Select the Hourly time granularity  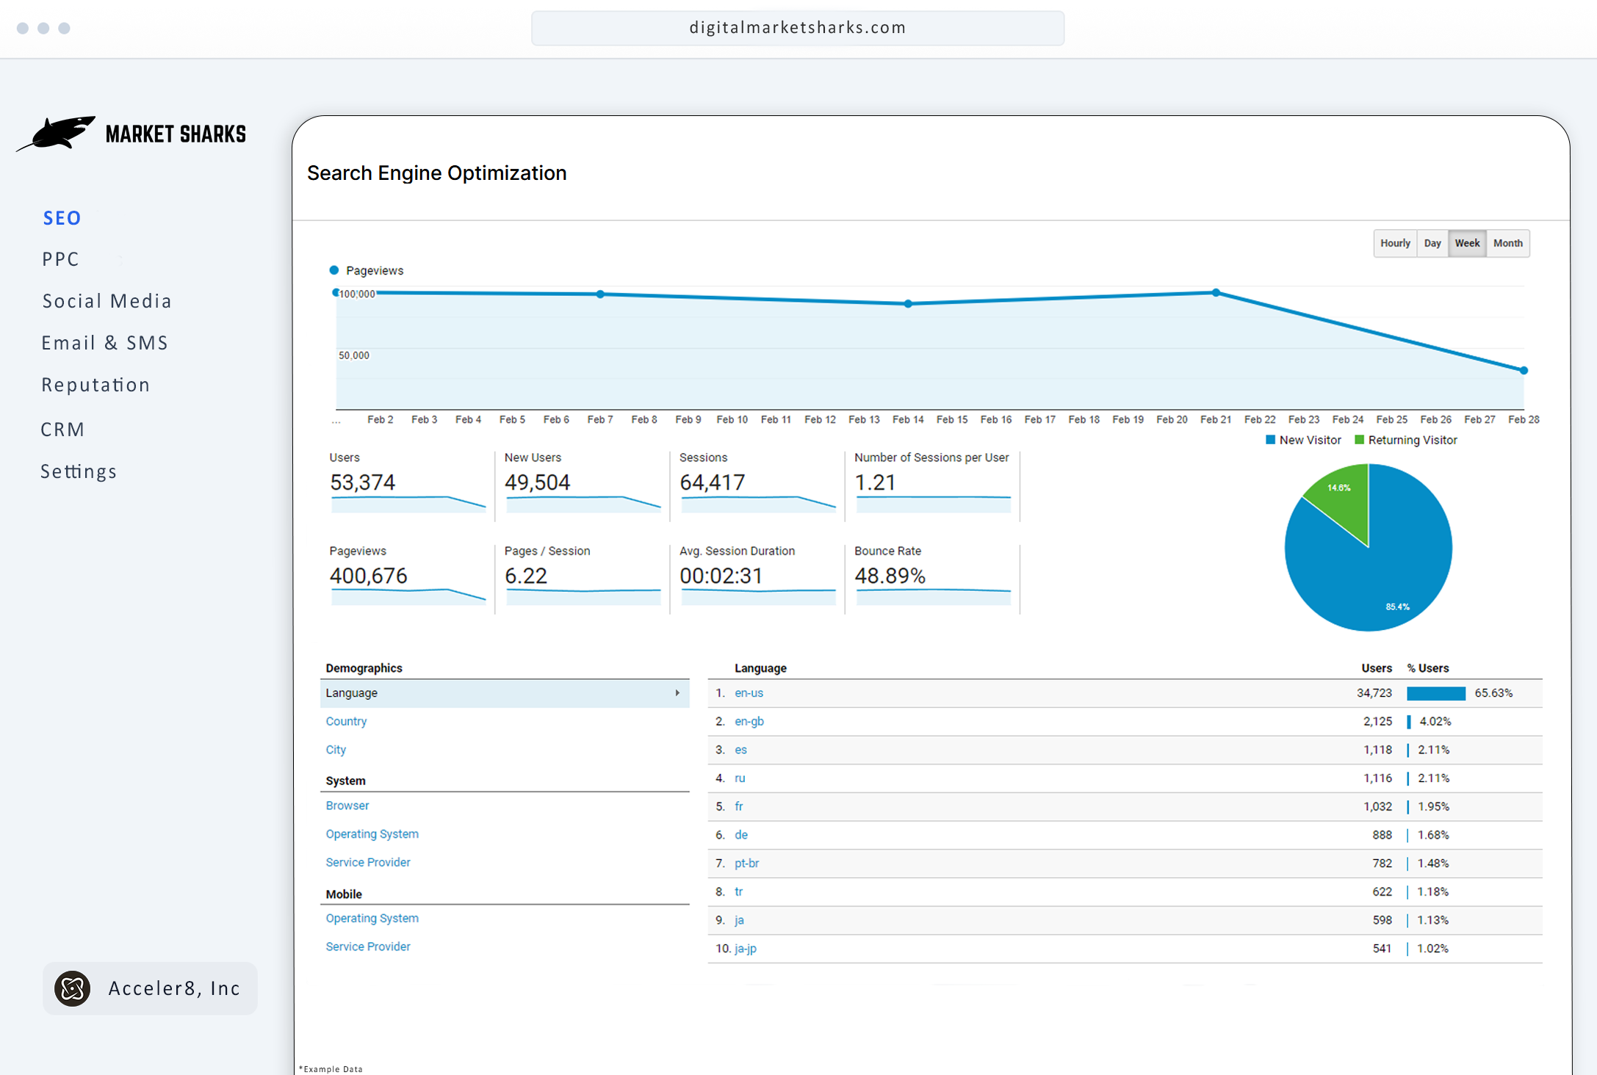(x=1395, y=243)
